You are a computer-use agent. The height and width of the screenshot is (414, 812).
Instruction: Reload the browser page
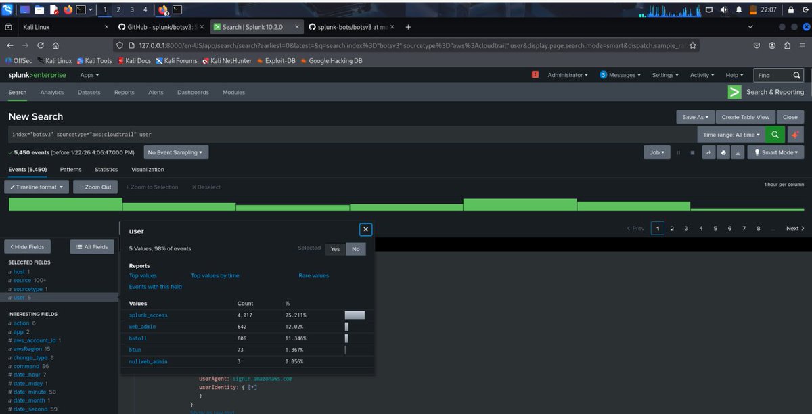(x=41, y=45)
